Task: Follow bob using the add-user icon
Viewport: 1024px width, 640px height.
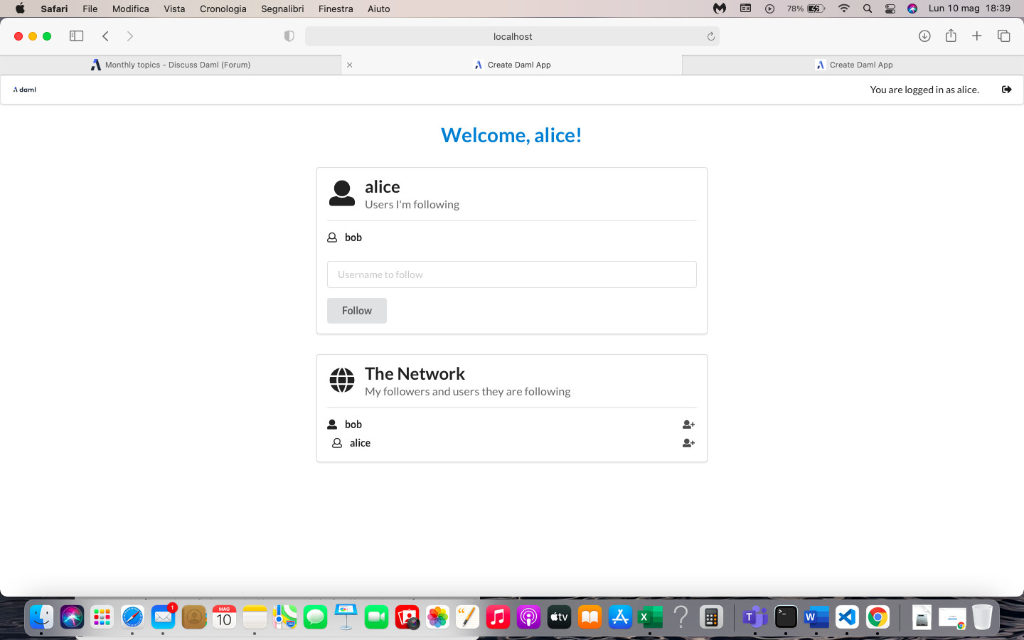Action: (688, 425)
